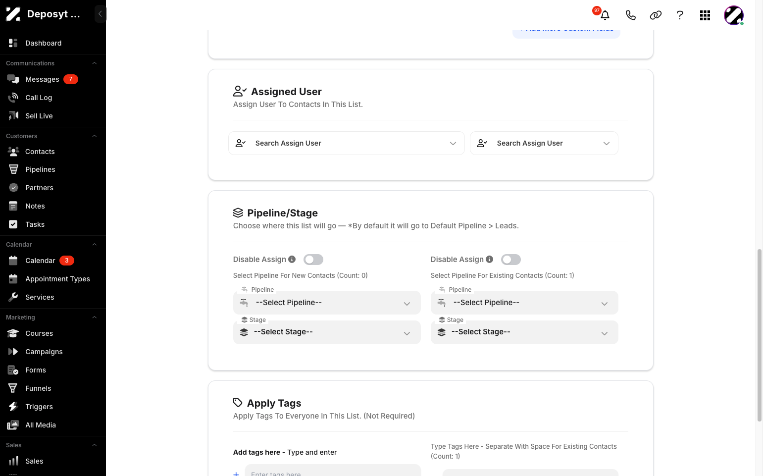Toggle Disable Assign for new contacts
The width and height of the screenshot is (763, 476).
pos(313,260)
